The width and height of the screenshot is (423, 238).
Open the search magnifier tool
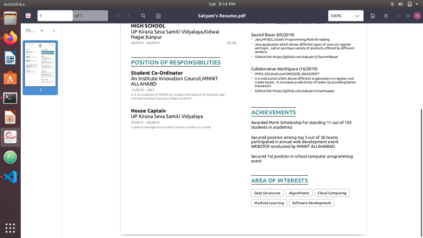[143, 16]
